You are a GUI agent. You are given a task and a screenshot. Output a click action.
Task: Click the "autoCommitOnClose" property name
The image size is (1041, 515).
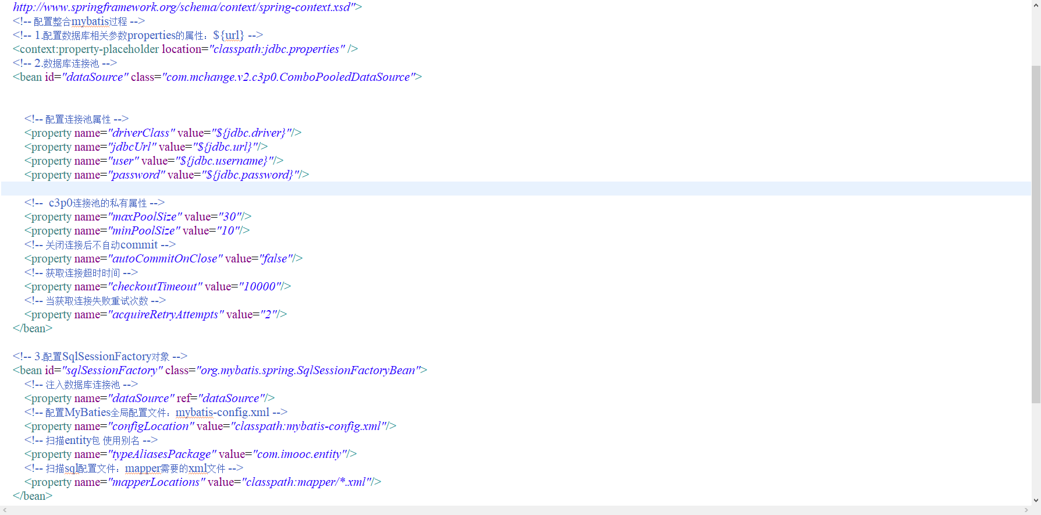click(x=165, y=259)
